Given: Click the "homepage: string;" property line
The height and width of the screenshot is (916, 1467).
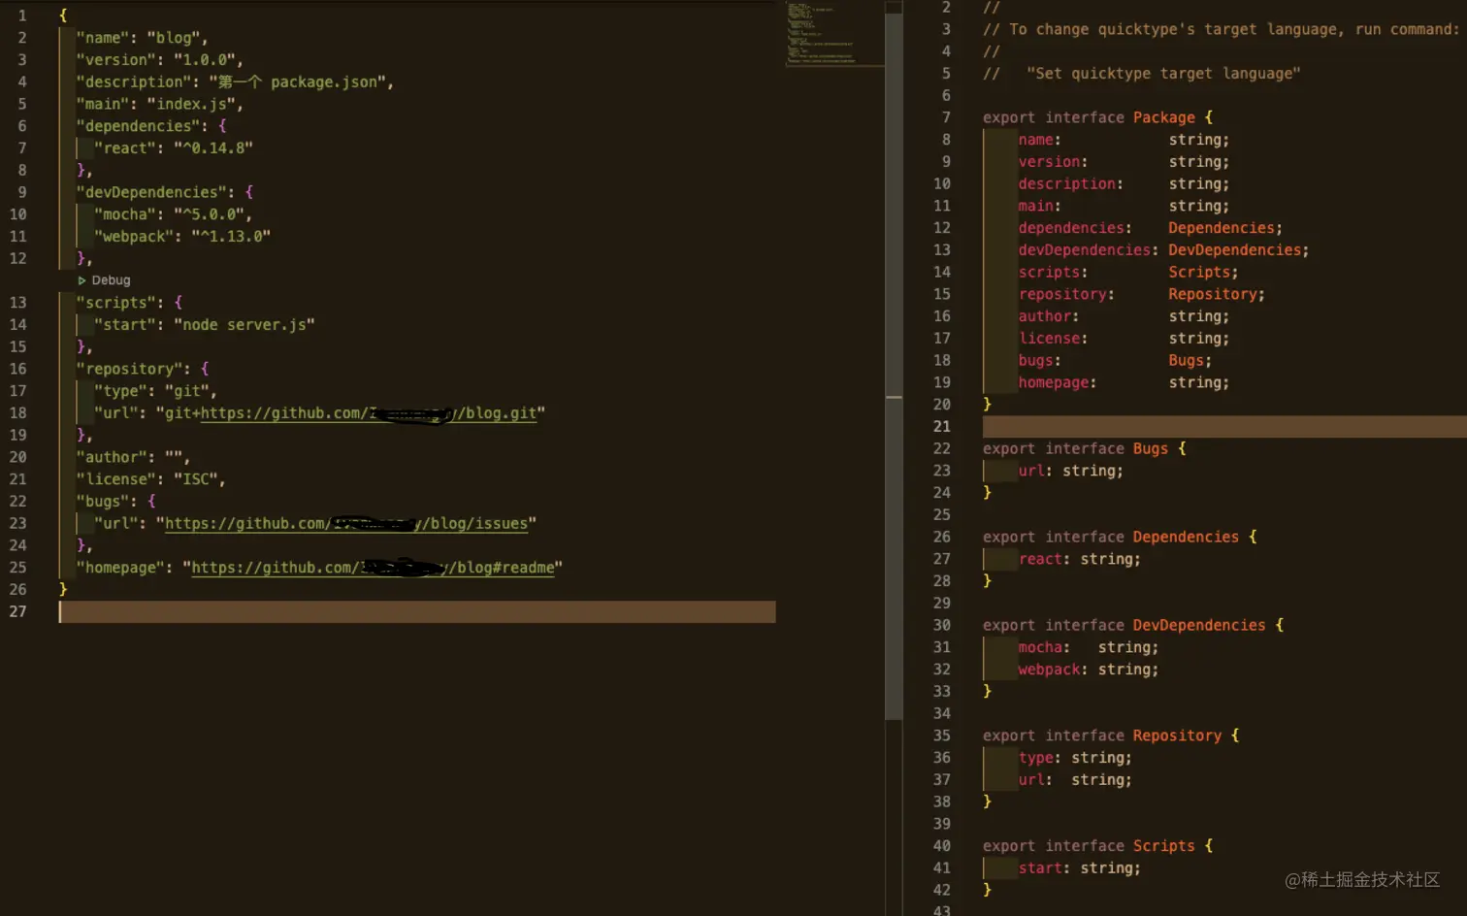Looking at the screenshot, I should point(1124,382).
